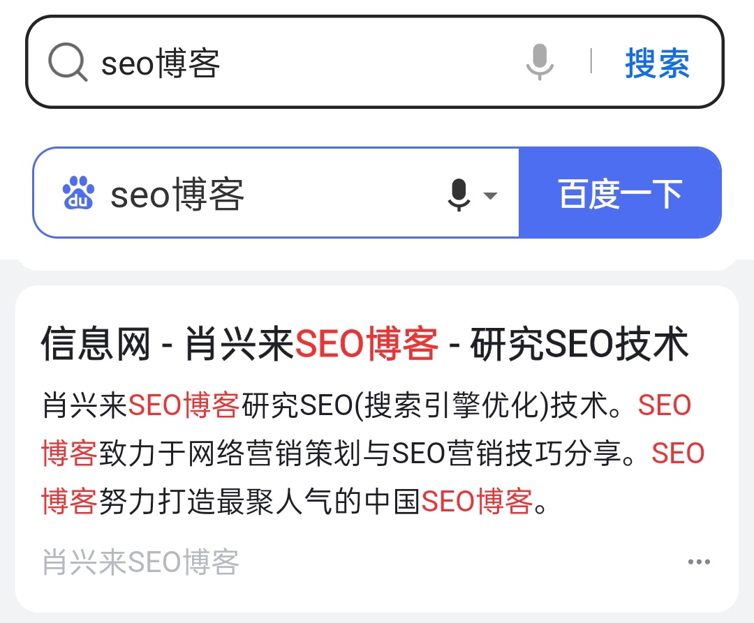
Task: Tap the black microphone icon in Baidu bar
Action: coord(459,194)
